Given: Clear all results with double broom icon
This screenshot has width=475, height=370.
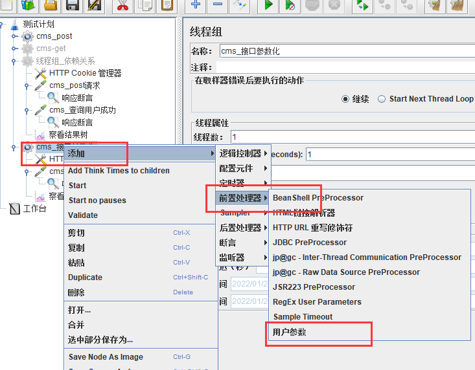Looking at the screenshot, I should (458, 5).
